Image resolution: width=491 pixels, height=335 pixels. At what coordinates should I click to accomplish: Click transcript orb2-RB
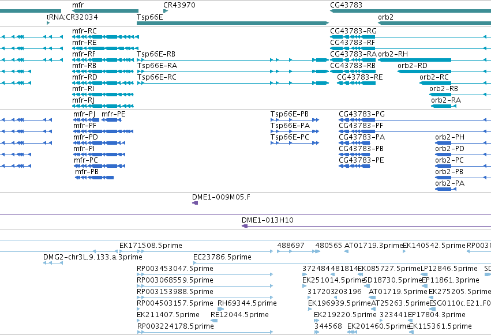coord(444,89)
